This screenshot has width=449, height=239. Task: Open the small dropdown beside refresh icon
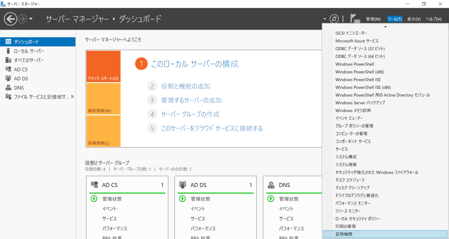click(325, 19)
